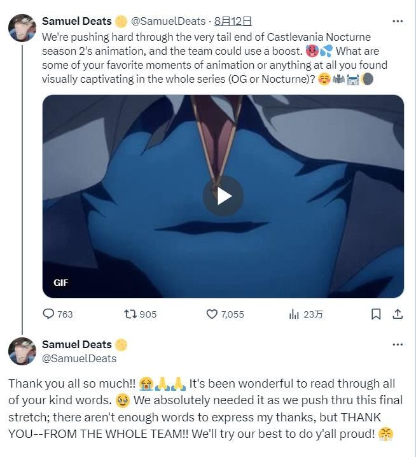Image resolution: width=416 pixels, height=457 pixels.
Task: Open @SamuelDeats handle in top tweet
Action: [x=168, y=21]
